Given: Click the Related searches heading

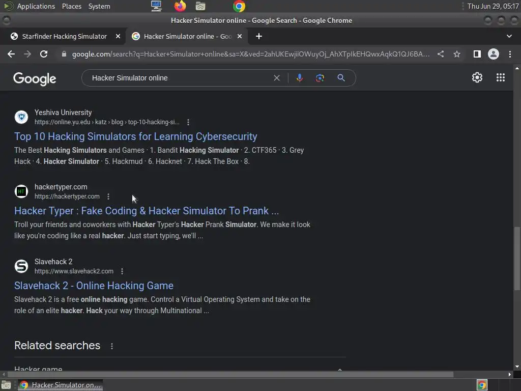Looking at the screenshot, I should point(57,346).
